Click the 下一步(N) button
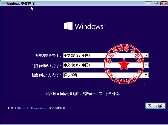The image size is (168, 125). [x=155, y=106]
